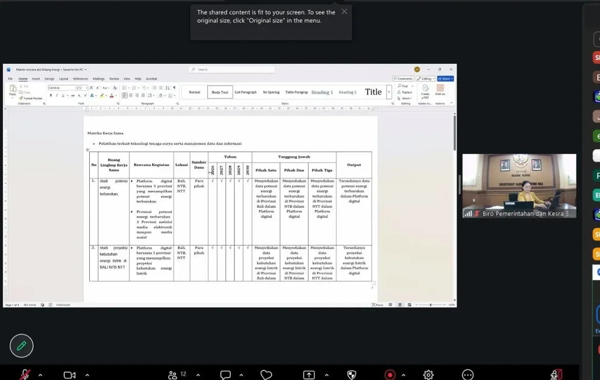Select the Biro Pemerintahan dan Kesra video thumbnail

pos(519,186)
